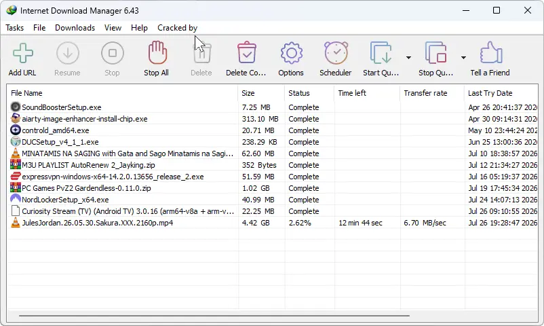Screen dimensions: 544x326
Task: Click the 313.10 MB size value
Action: coord(260,119)
